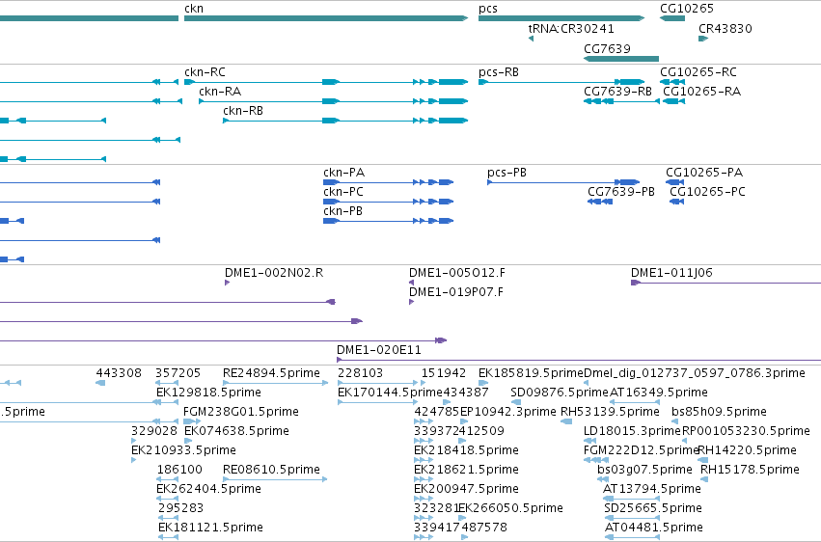Select EST RH15178.5prime
This screenshot has width=821, height=542.
[750, 471]
